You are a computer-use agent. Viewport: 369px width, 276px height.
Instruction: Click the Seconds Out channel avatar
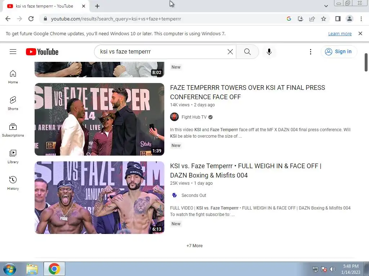(174, 195)
